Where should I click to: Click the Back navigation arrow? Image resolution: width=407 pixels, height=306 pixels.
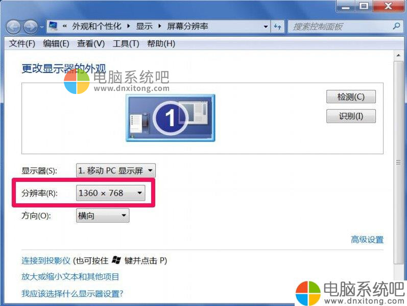click(x=13, y=27)
